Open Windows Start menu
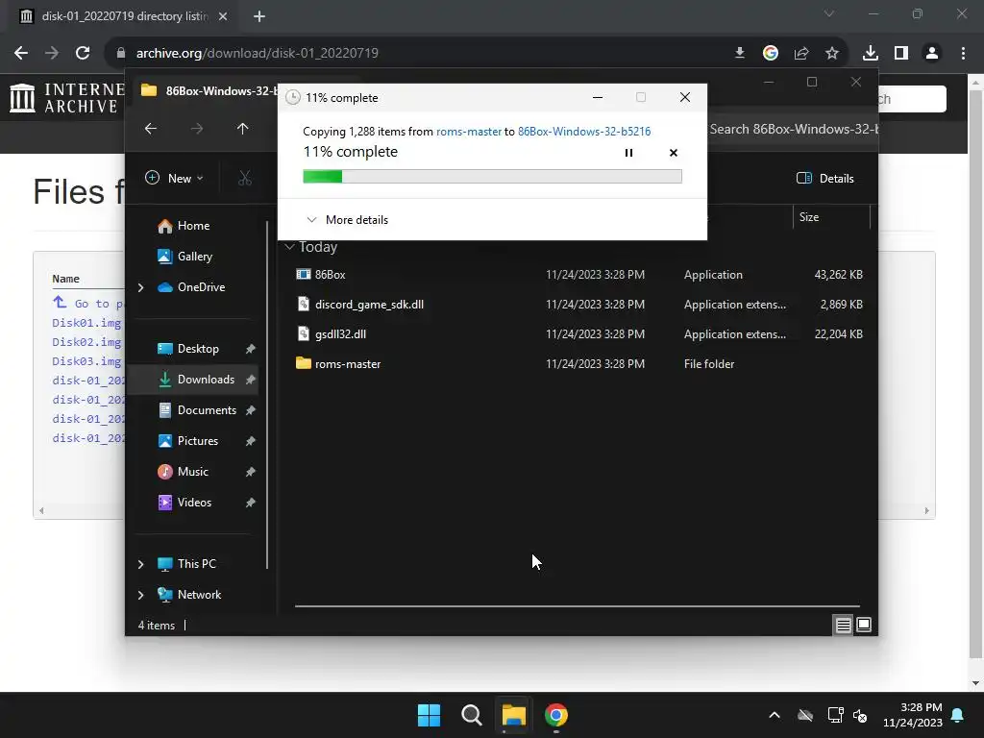This screenshot has height=738, width=984. (430, 715)
